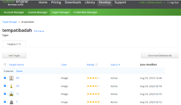Open the Support menu

tap(120, 2)
